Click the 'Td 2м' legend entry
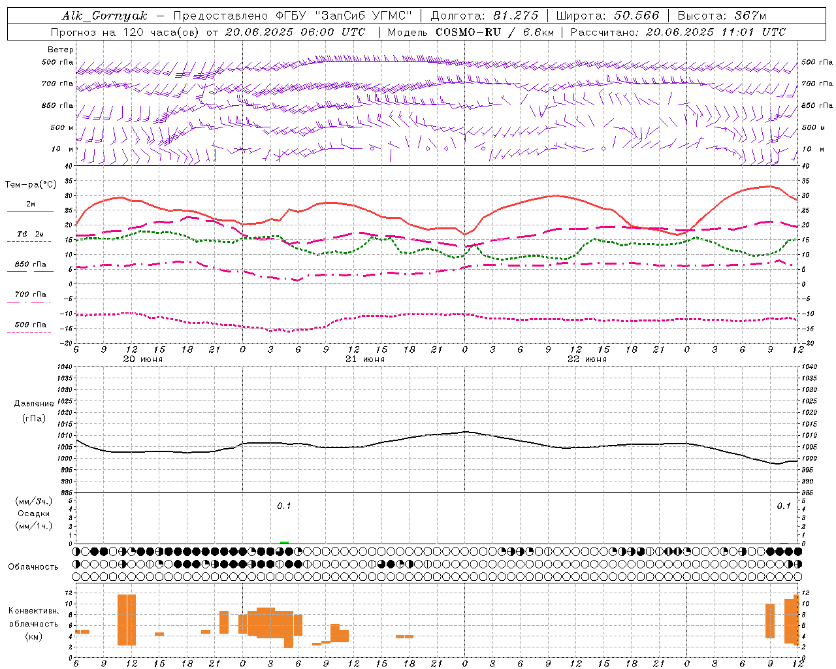Image resolution: width=836 pixels, height=669 pixels. pyautogui.click(x=31, y=234)
